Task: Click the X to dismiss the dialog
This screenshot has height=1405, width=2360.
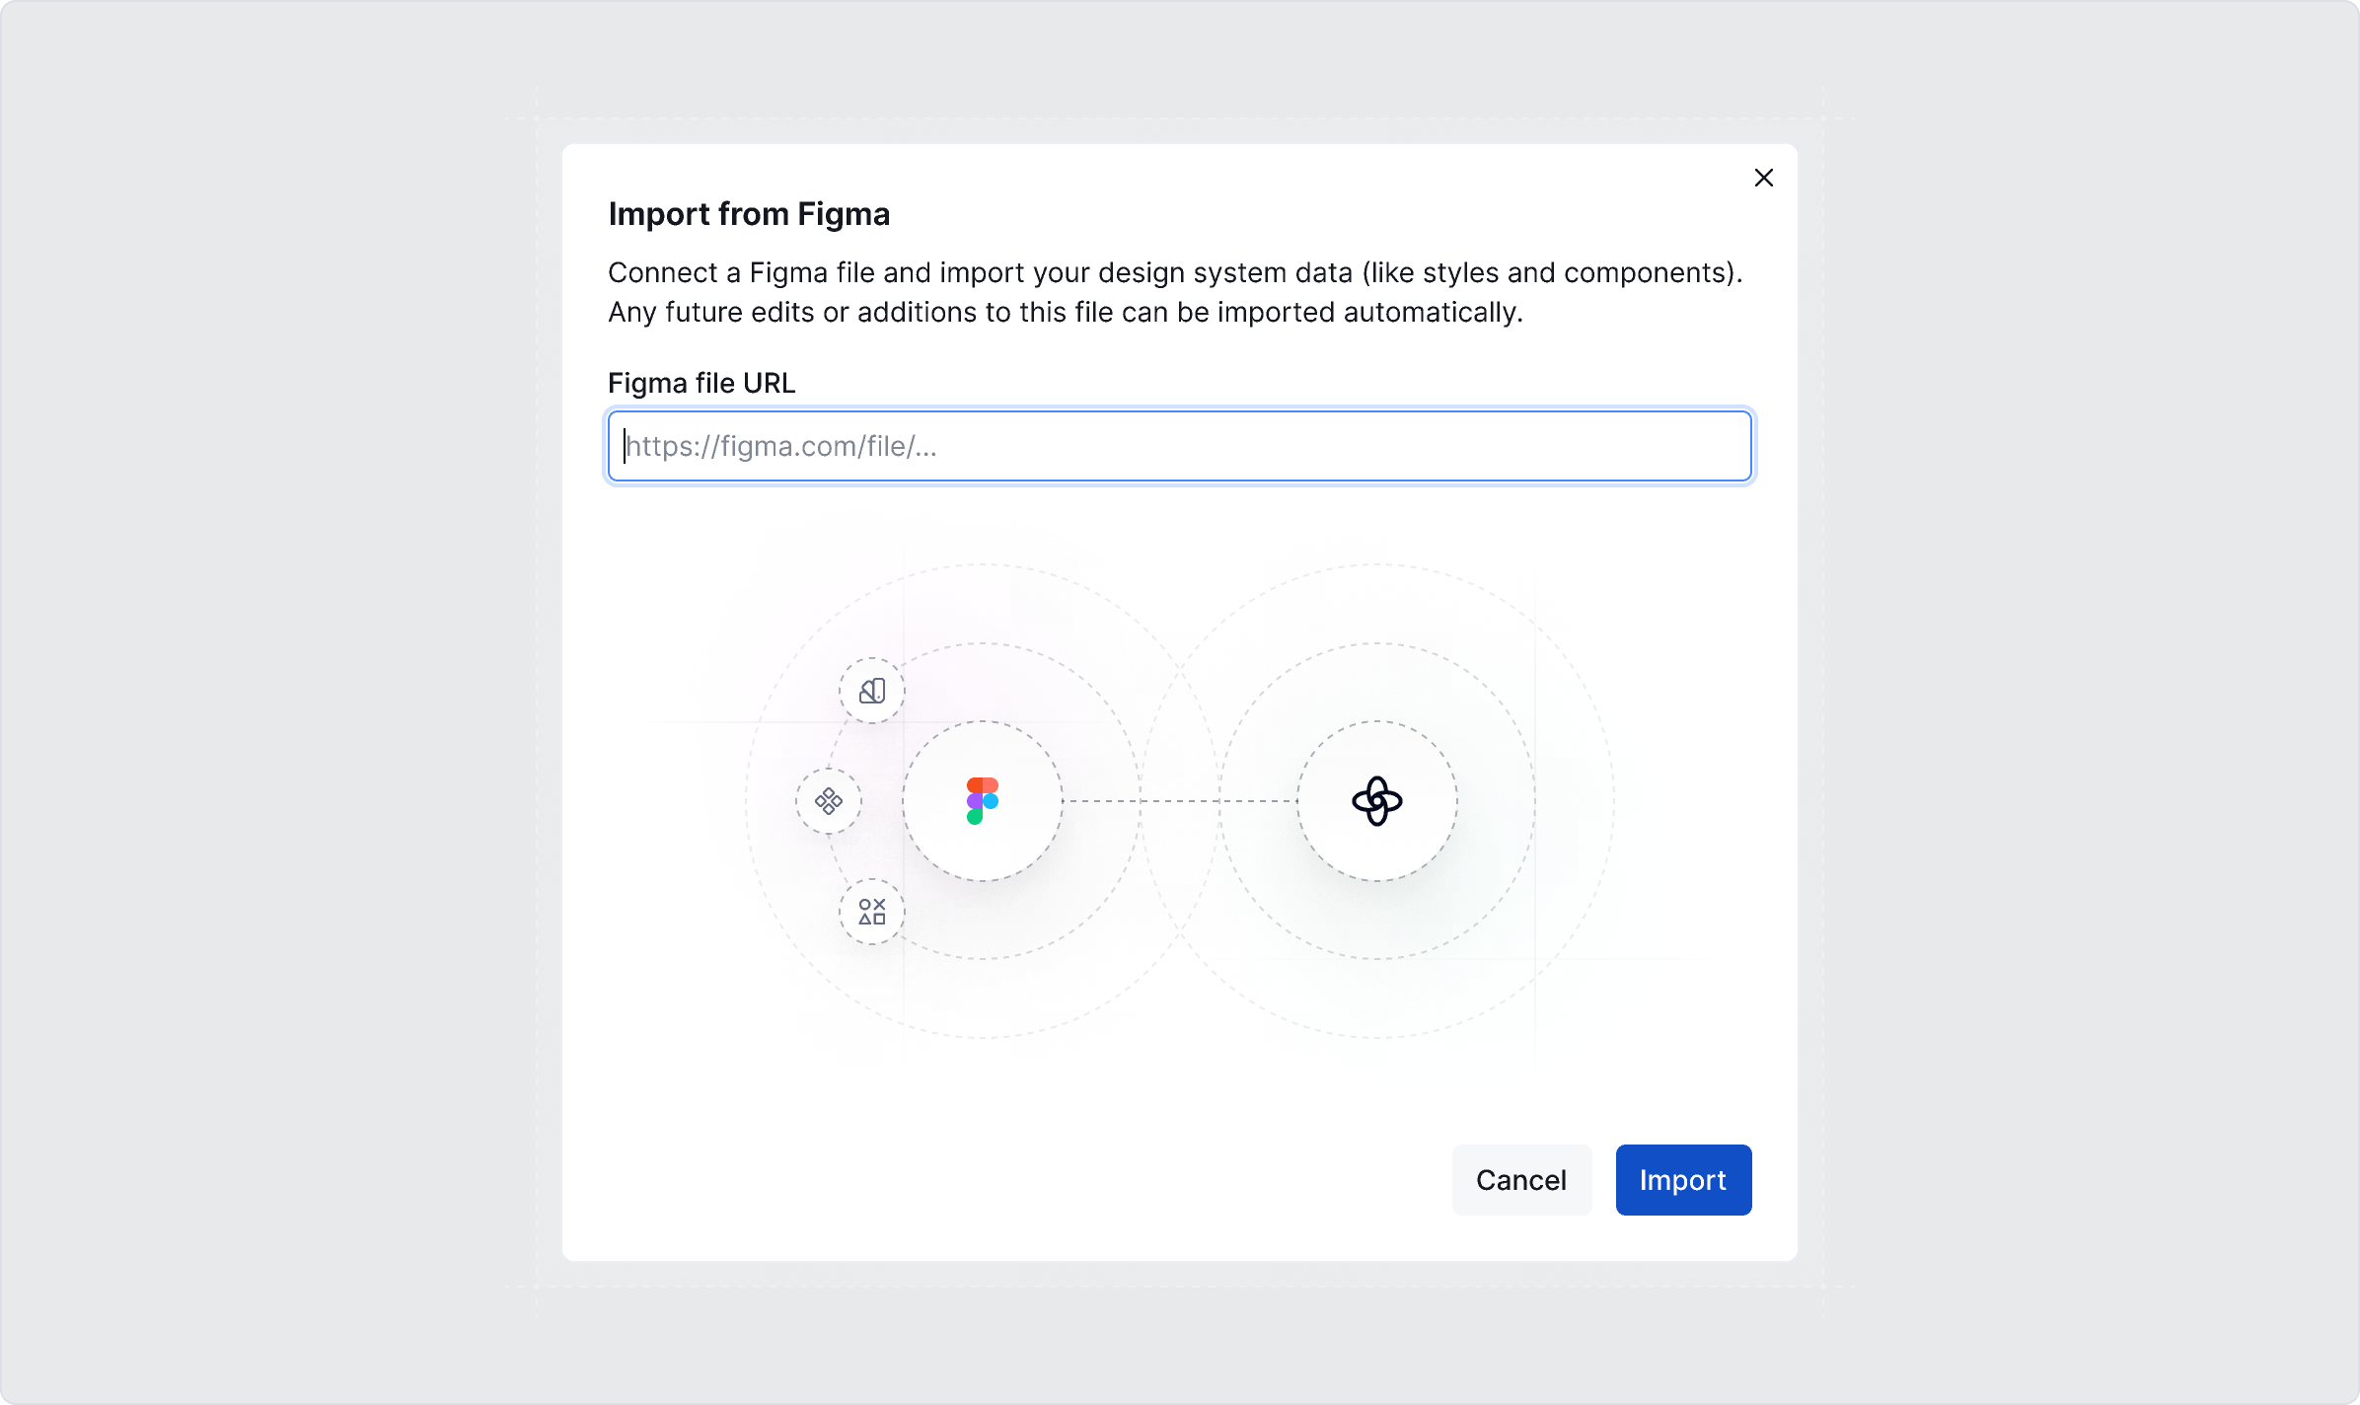Action: pyautogui.click(x=1764, y=178)
